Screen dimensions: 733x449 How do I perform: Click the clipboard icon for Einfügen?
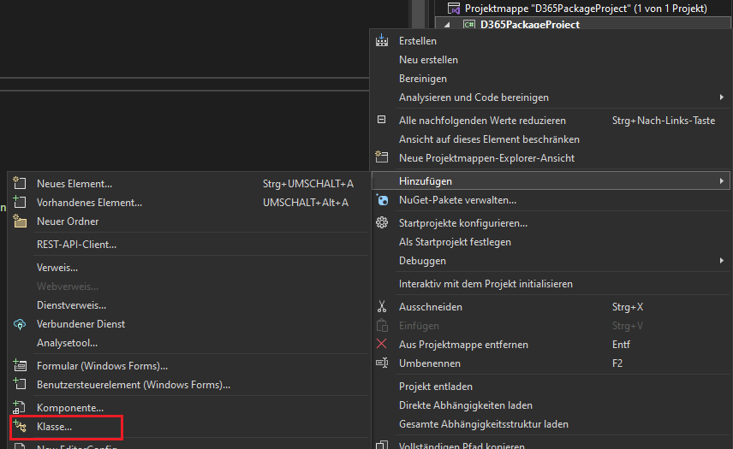point(381,325)
